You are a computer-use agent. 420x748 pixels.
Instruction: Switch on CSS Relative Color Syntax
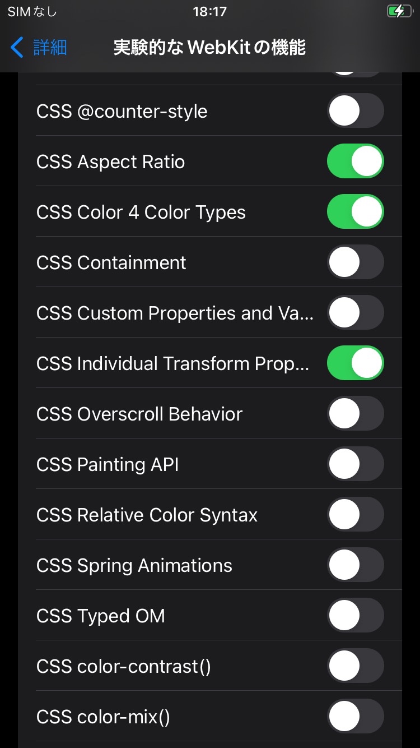pos(355,515)
